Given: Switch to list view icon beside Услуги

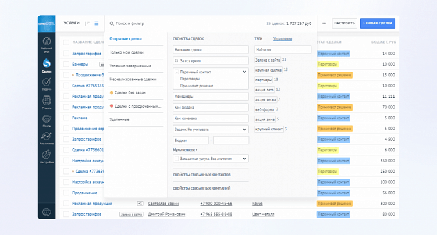Looking at the screenshot, I should pyautogui.click(x=97, y=23).
